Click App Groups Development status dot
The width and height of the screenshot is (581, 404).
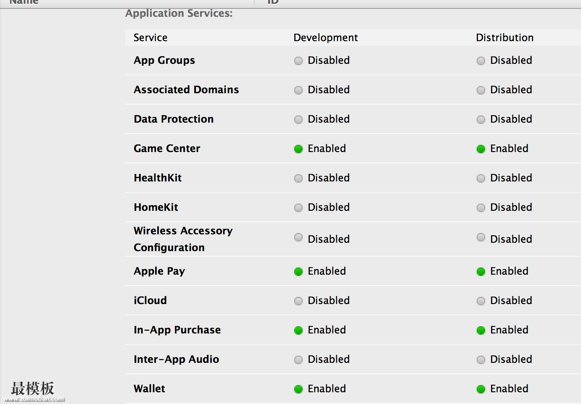pos(298,61)
